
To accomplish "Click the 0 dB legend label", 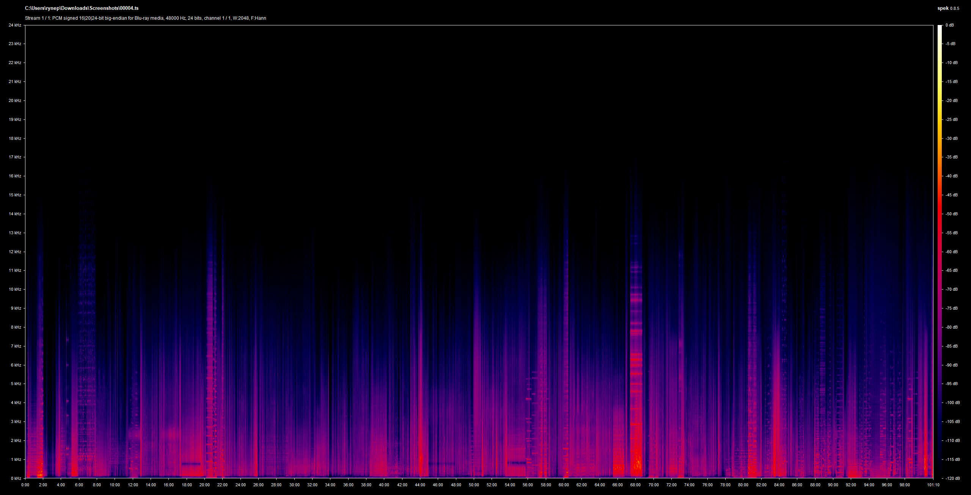I will [x=950, y=25].
